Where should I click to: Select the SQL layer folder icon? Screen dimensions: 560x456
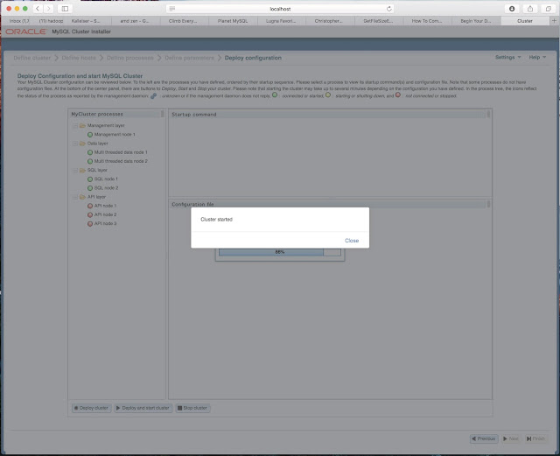coord(82,170)
